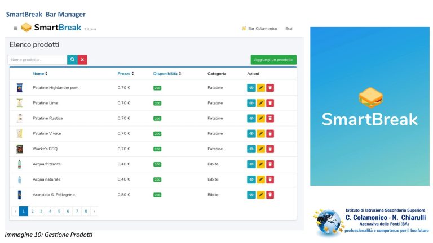433x243 pixels.
Task: Click availability badge of Patatine Lime
Action: [157, 103]
